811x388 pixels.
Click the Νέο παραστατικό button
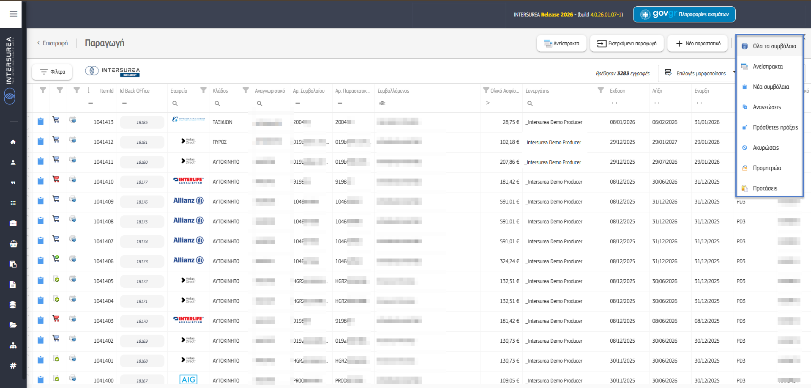click(x=698, y=44)
